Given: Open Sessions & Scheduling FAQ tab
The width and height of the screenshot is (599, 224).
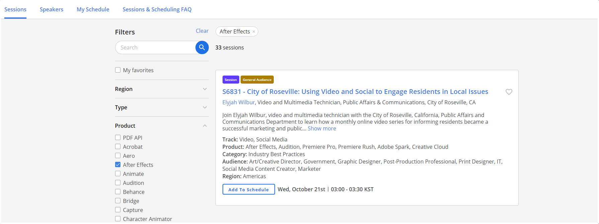Looking at the screenshot, I should click(157, 9).
